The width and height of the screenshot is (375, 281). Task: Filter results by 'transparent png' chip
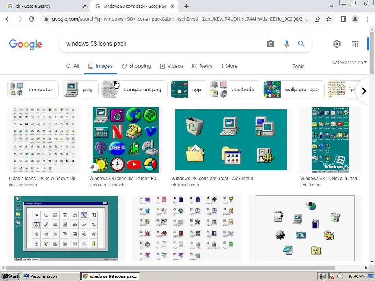(x=135, y=89)
